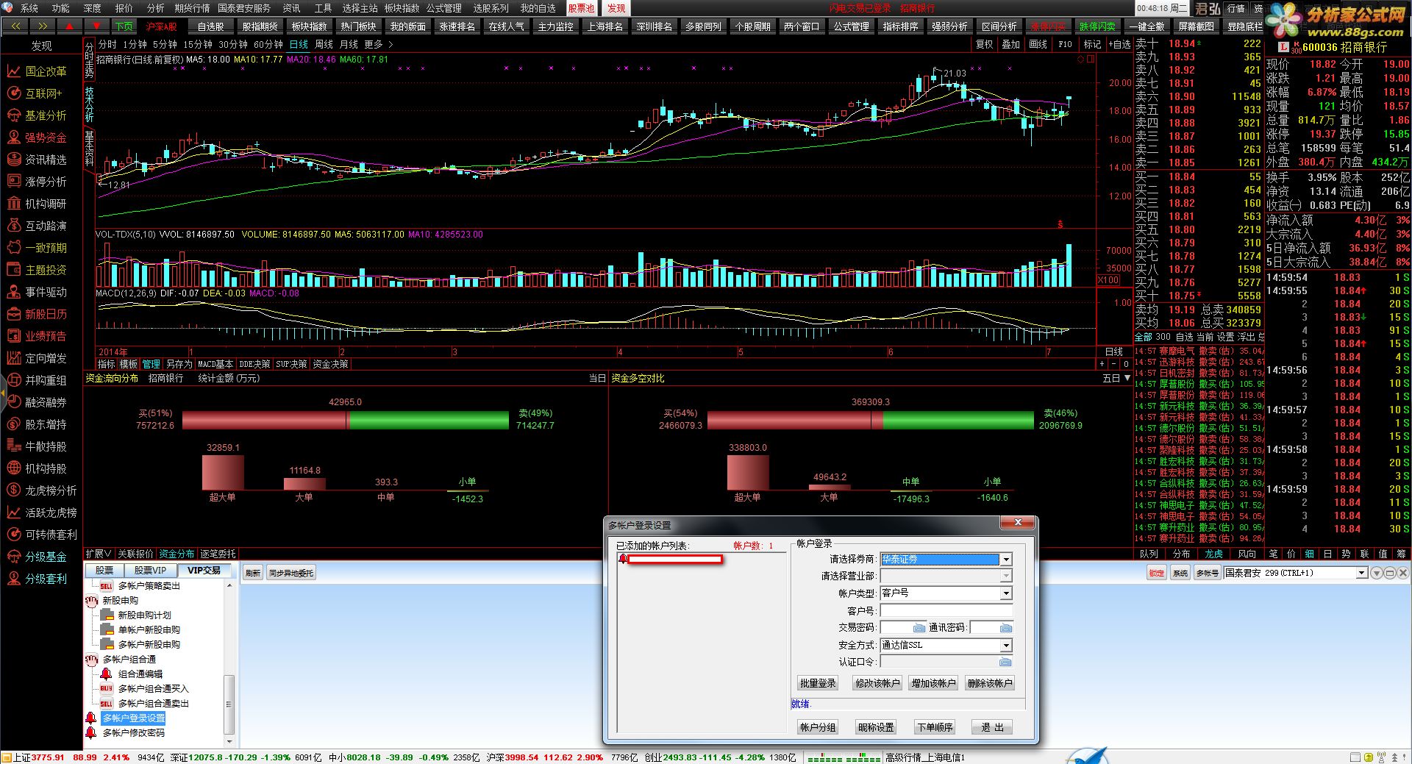The height and width of the screenshot is (764, 1412).
Task: Select the account bell entry in added accounts list
Action: (670, 560)
